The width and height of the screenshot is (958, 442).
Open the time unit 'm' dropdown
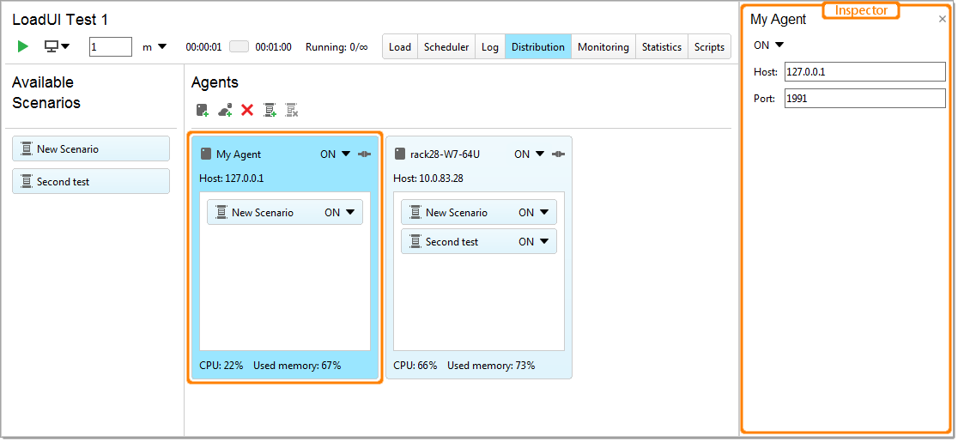155,47
